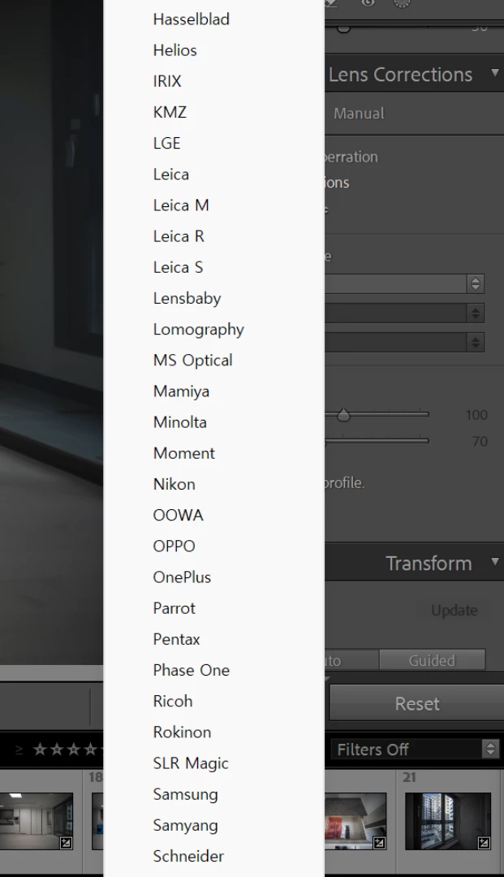Viewport: 504px width, 877px height.
Task: Select Leica R from the list
Action: (x=179, y=236)
